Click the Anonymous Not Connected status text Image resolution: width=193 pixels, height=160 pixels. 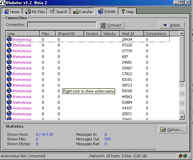23,156
